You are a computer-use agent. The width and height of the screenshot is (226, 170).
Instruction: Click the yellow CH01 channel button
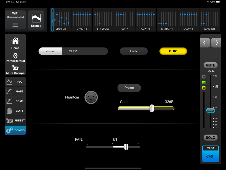(173, 51)
